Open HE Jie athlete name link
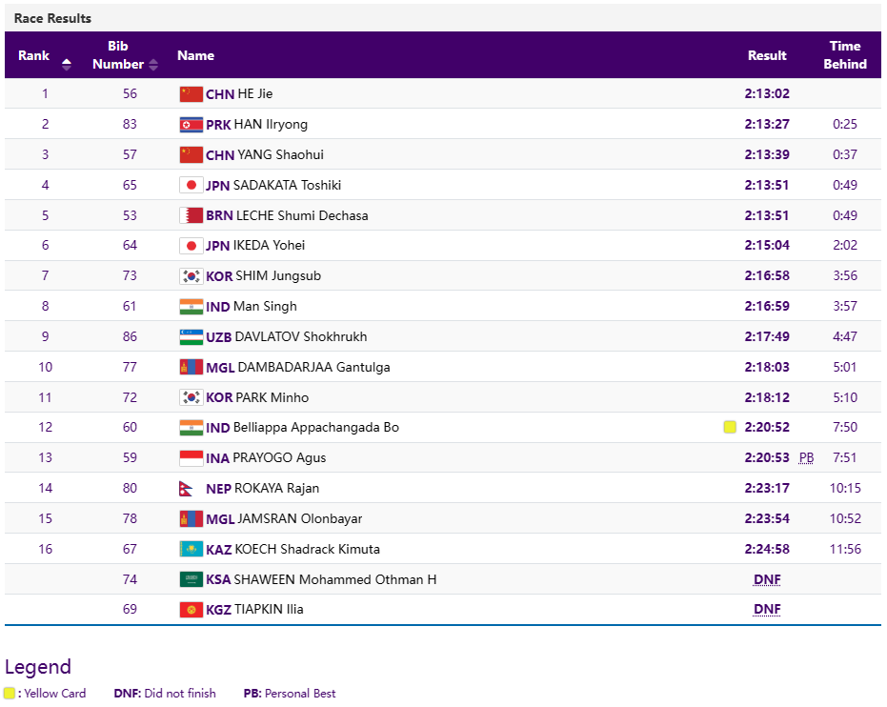Screen dimensions: 887x707 [255, 94]
